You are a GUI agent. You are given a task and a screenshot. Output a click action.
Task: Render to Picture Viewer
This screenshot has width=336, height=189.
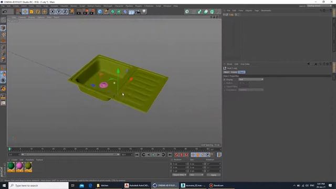(x=86, y=12)
